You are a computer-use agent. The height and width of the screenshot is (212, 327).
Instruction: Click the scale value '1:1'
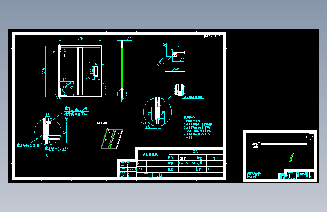(210, 169)
